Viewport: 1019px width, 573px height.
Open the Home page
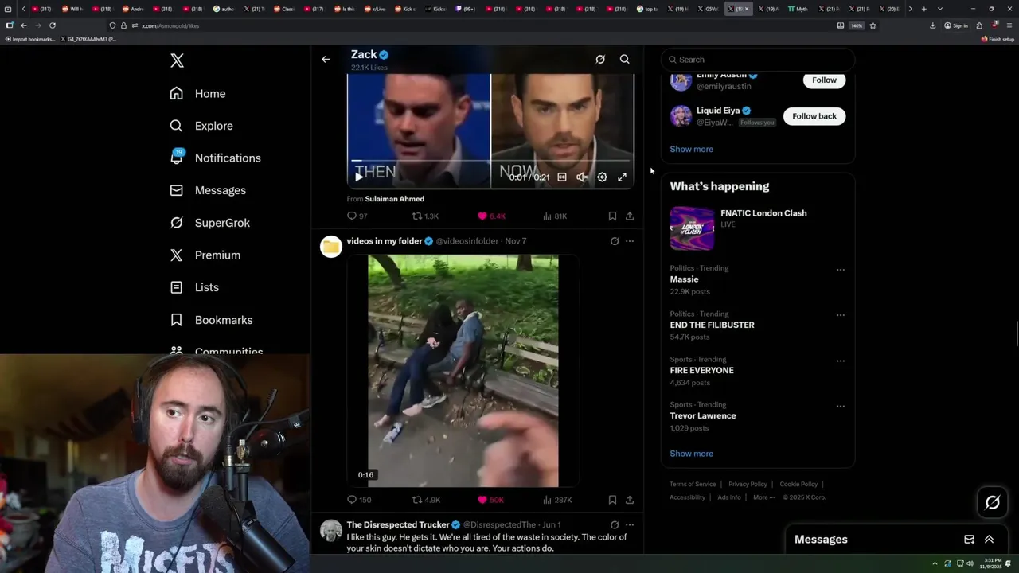click(198, 94)
